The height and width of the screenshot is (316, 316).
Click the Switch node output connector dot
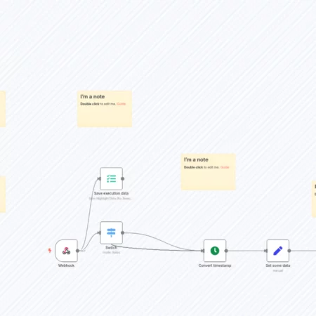[122, 232]
